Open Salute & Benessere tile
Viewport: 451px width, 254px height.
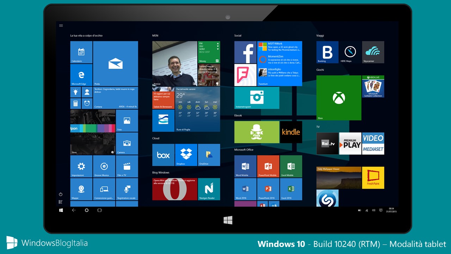click(x=163, y=98)
